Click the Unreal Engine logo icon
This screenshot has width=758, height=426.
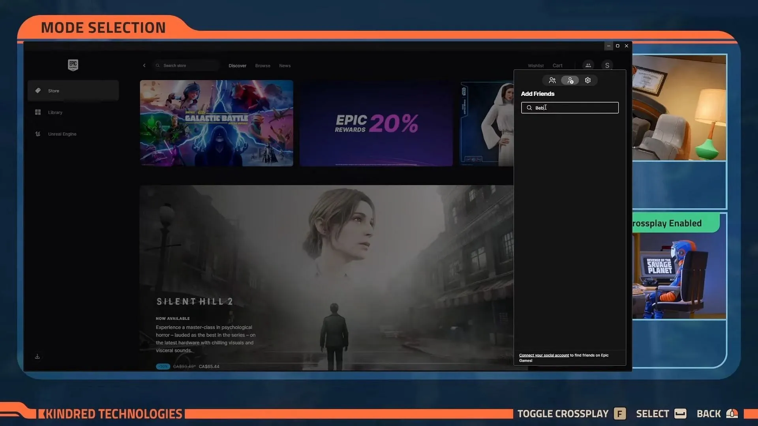[38, 134]
